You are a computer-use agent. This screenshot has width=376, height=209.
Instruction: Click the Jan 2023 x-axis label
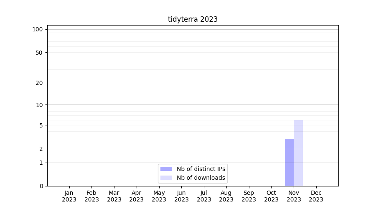pos(69,196)
